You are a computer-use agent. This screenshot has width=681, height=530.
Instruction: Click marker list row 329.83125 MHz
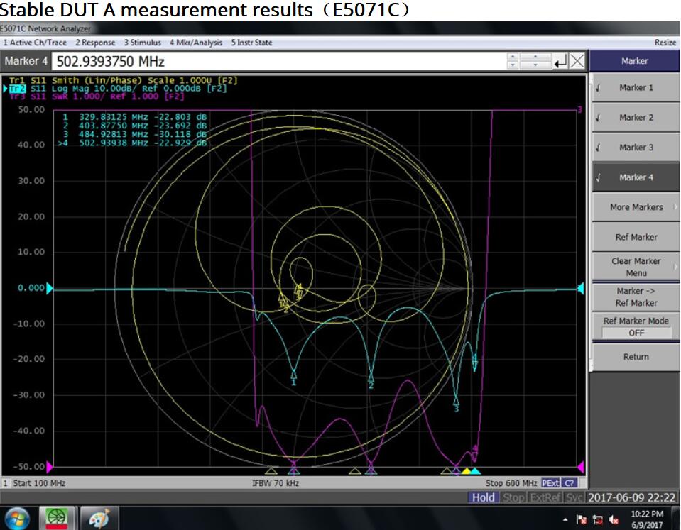(134, 117)
